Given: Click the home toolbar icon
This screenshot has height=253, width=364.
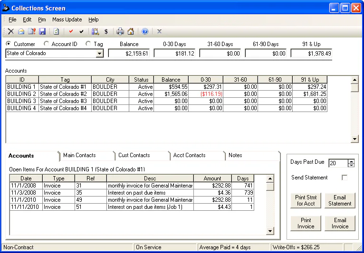Looking at the screenshot, I should click(131, 32).
